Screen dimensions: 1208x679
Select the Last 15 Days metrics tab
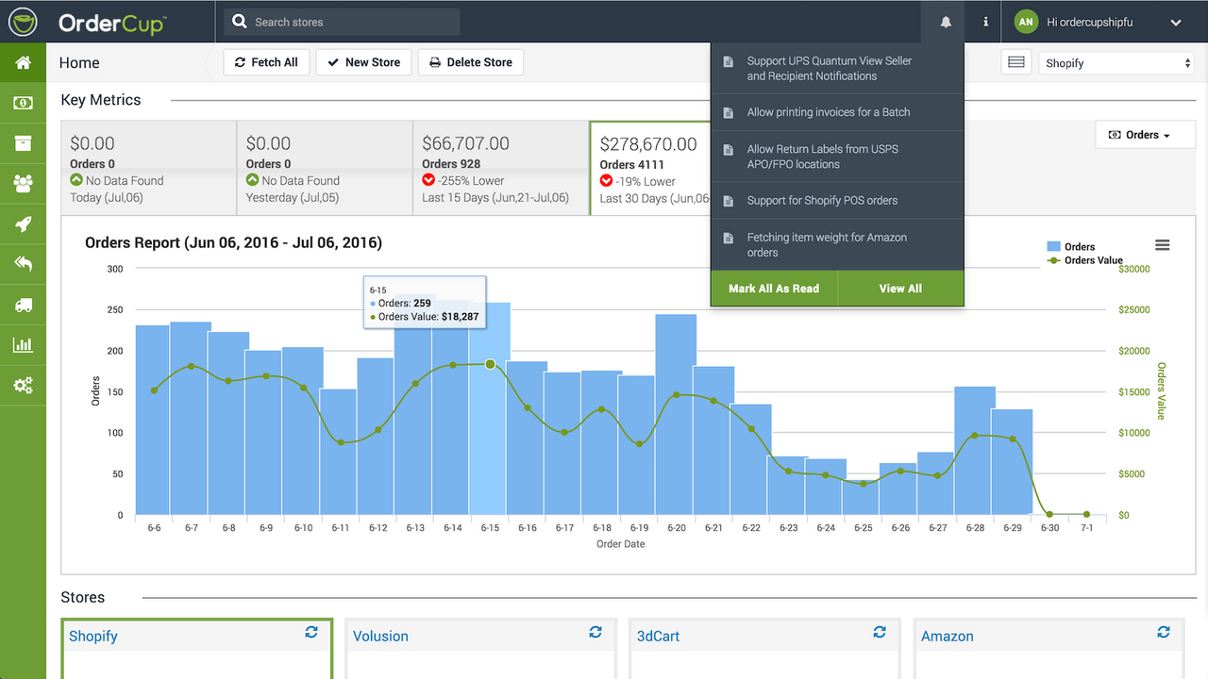pos(501,169)
